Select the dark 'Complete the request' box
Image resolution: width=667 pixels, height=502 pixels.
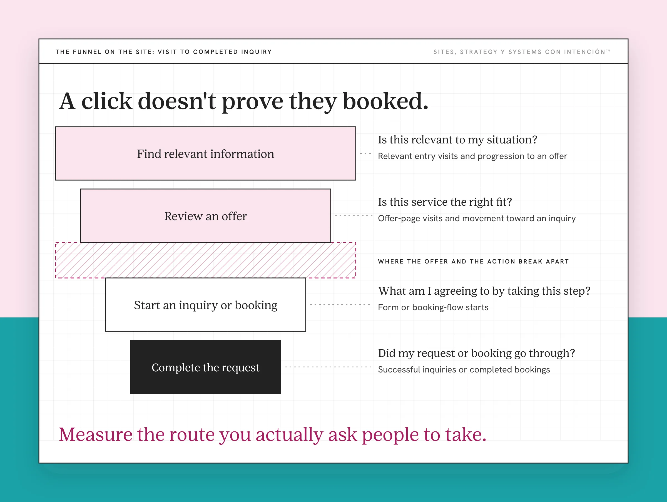(206, 367)
